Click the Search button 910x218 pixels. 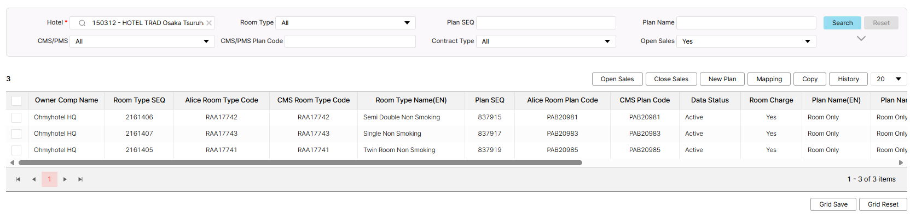tap(842, 23)
